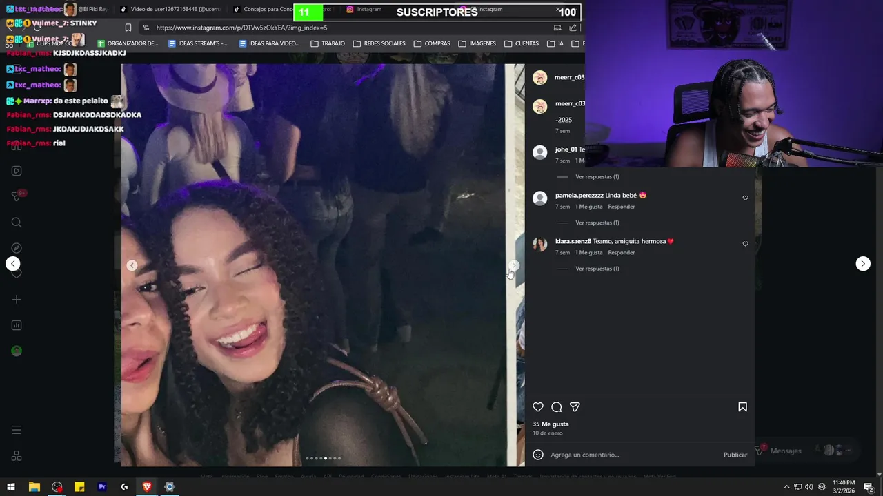Save the post with the bookmark icon
Viewport: 883px width, 496px height.
743,407
